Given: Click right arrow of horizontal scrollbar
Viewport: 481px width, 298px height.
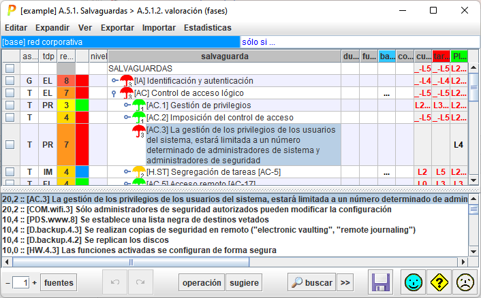Looking at the screenshot, I should pos(463,262).
